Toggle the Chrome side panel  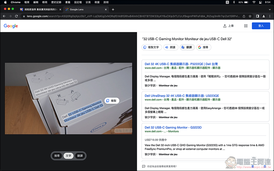(258, 16)
